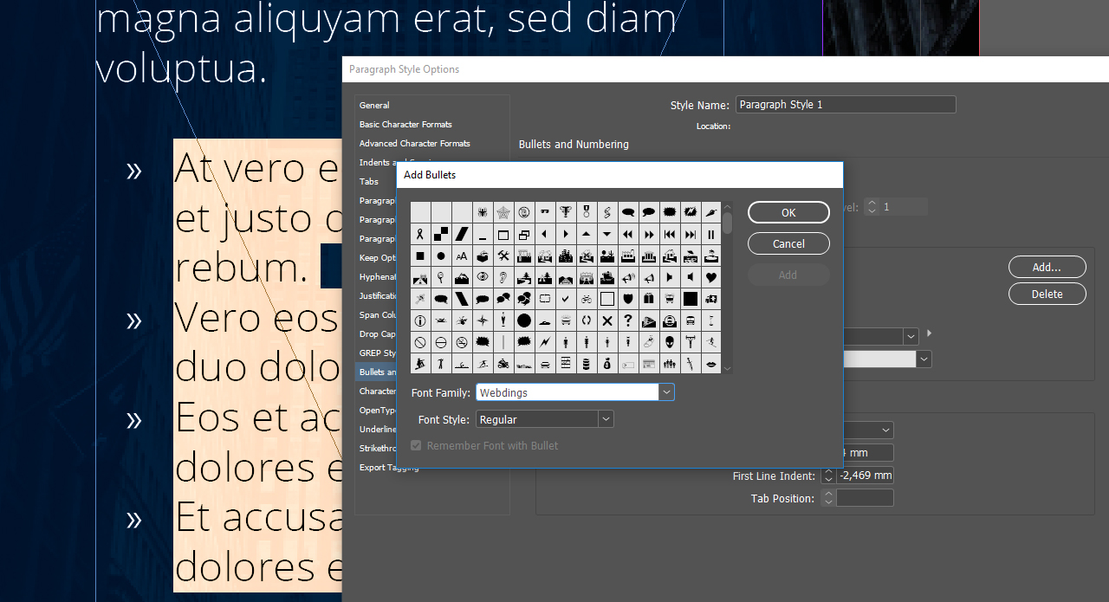Select the gift box glyph
This screenshot has width=1109, height=602.
pyautogui.click(x=649, y=299)
